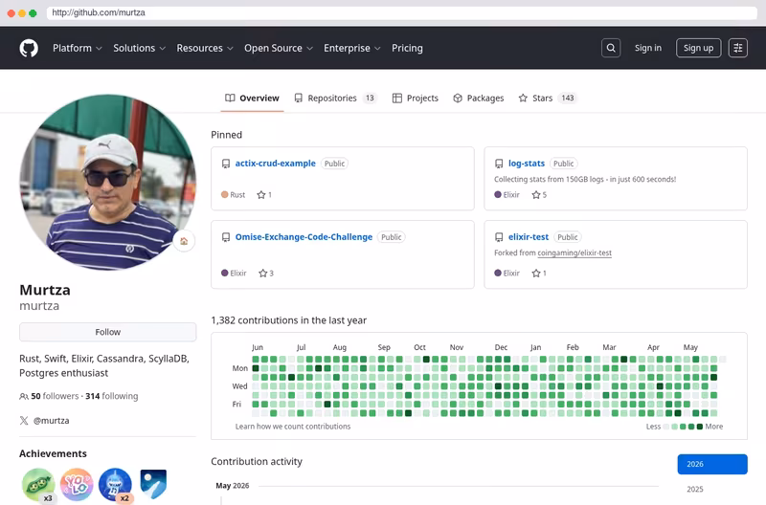Select the 2026 contribution year button
Viewport: 766px width, 505px height.
712,464
